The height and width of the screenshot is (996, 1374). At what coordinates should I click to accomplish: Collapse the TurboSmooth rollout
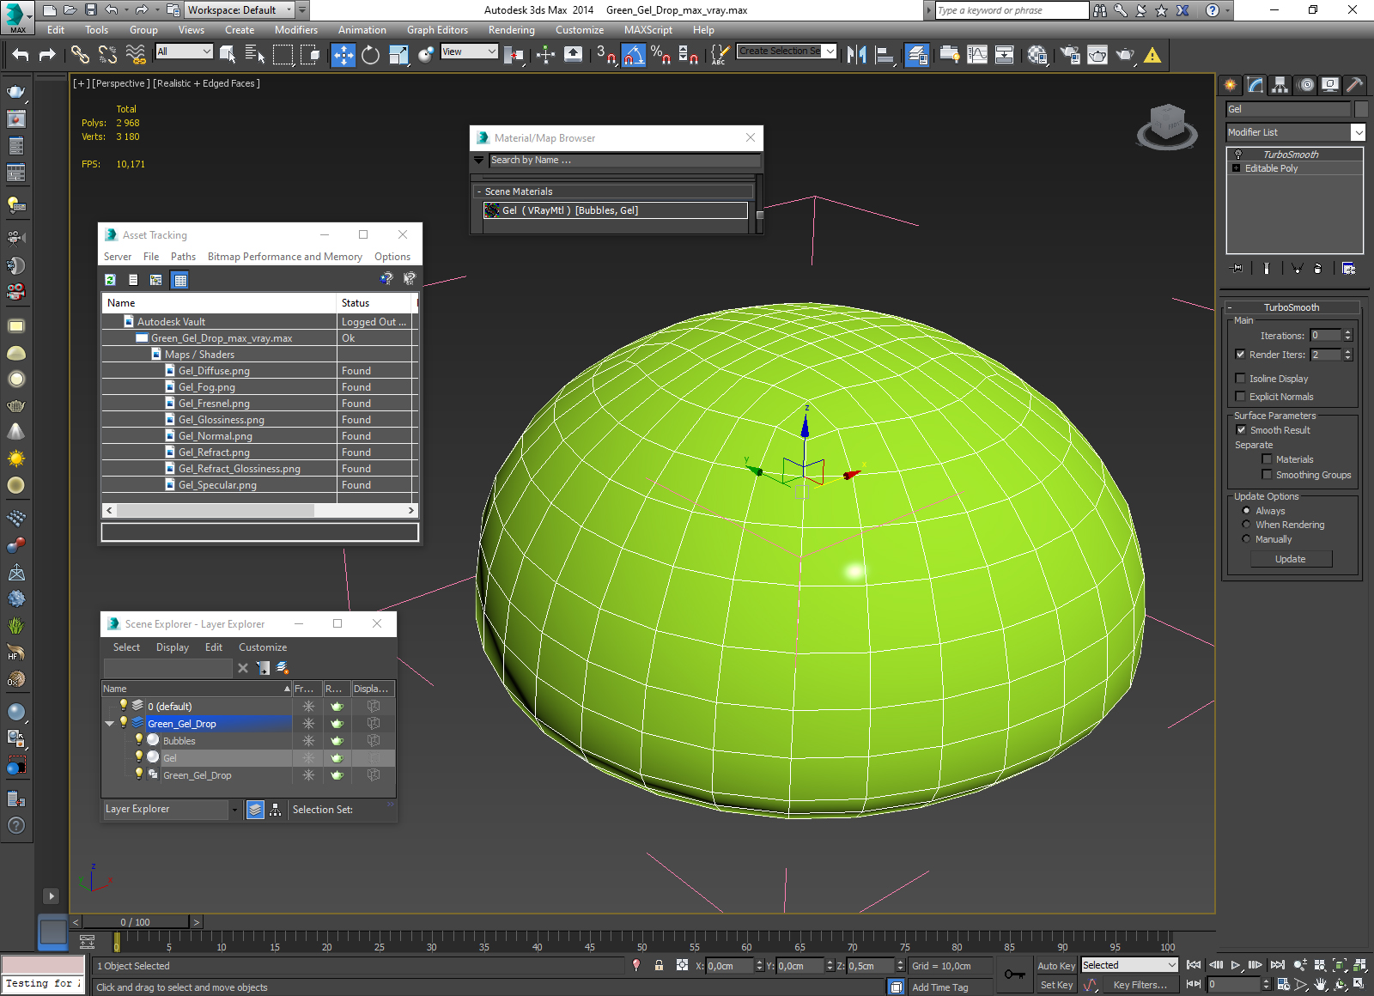[1230, 307]
